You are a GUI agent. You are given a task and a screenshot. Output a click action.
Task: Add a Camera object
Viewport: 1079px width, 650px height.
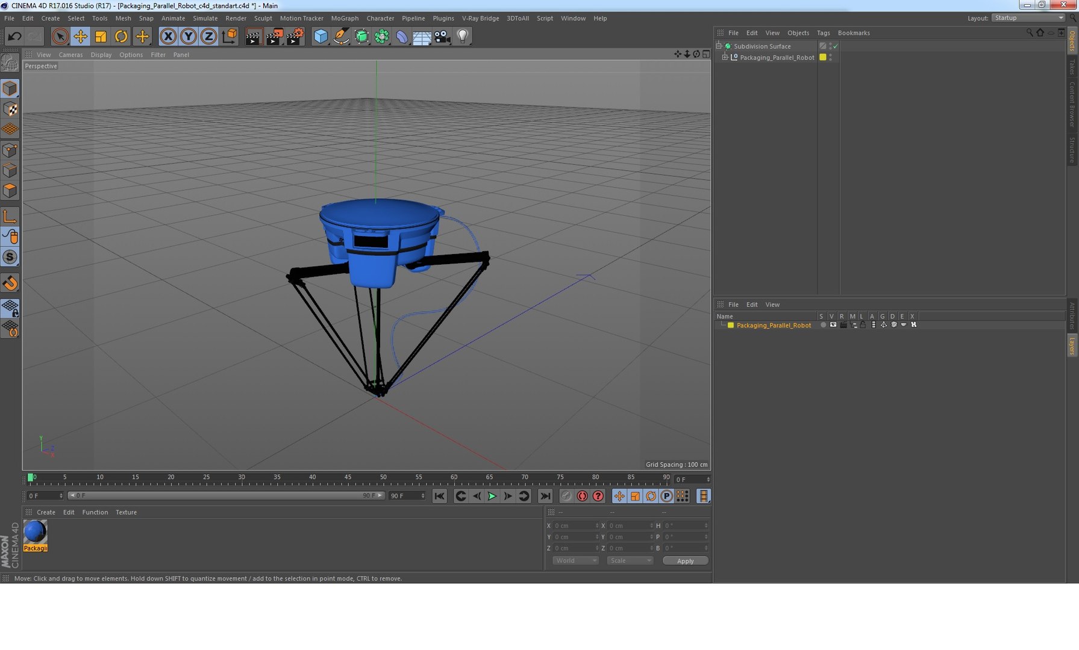tap(442, 37)
